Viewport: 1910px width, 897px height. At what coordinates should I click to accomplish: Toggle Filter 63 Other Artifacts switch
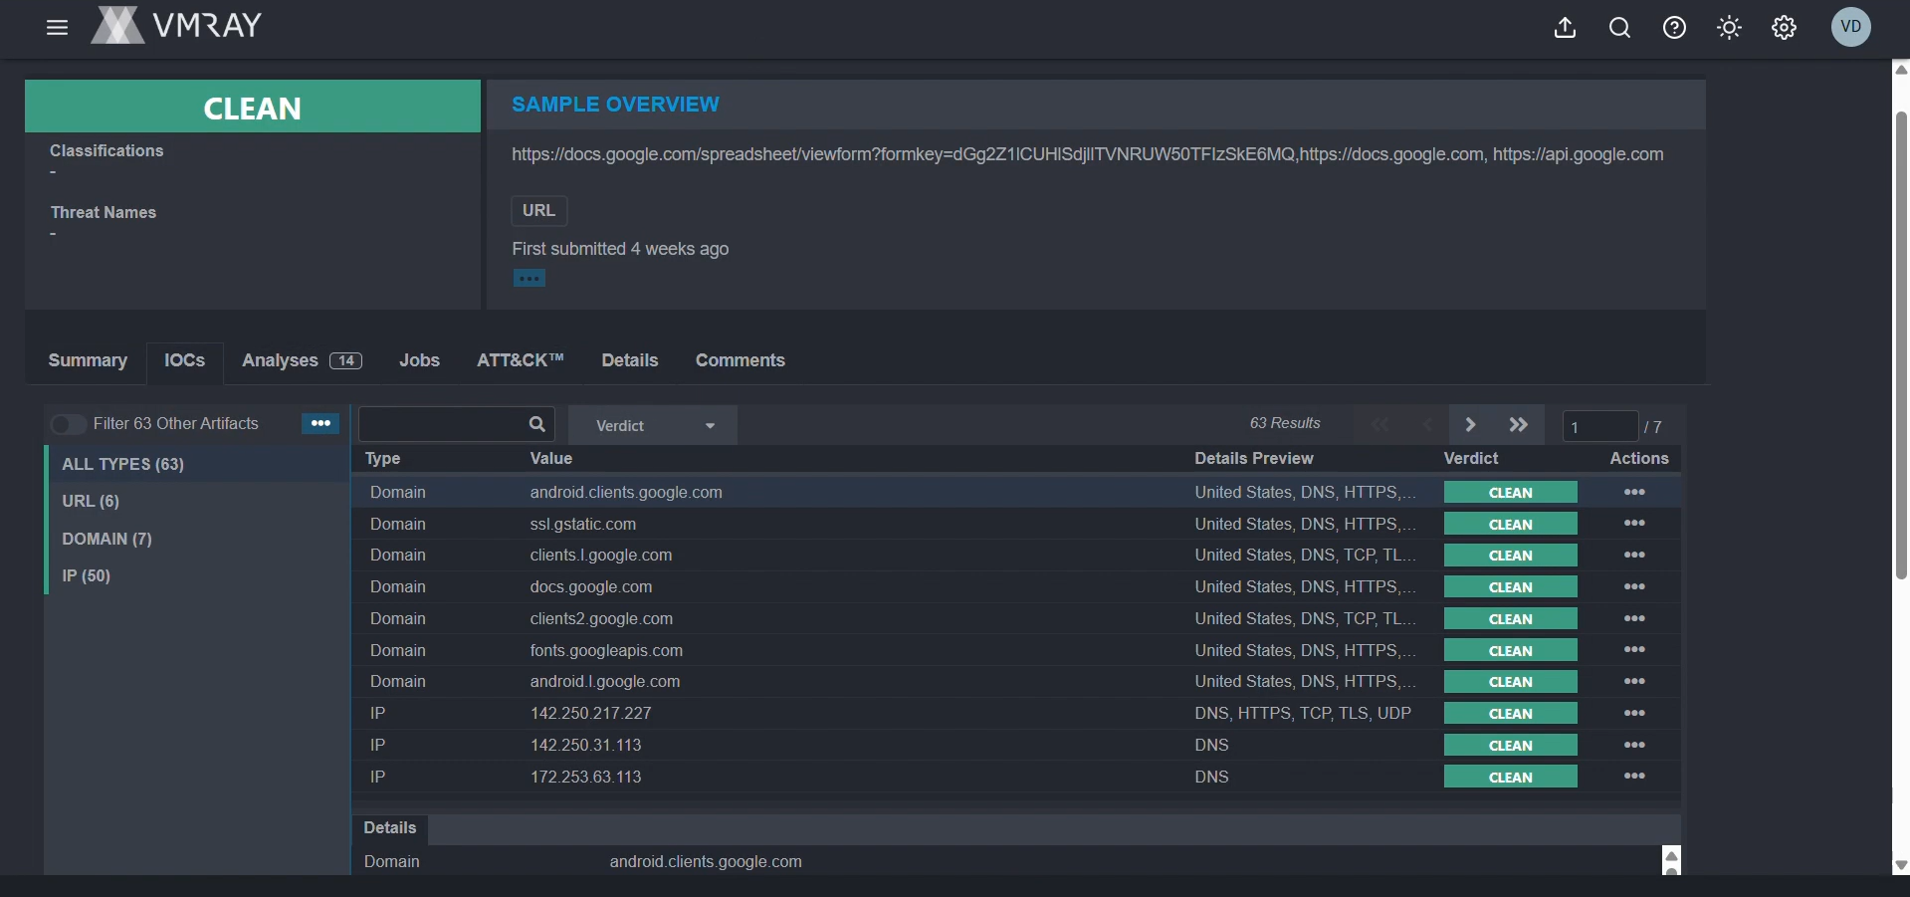pos(68,424)
